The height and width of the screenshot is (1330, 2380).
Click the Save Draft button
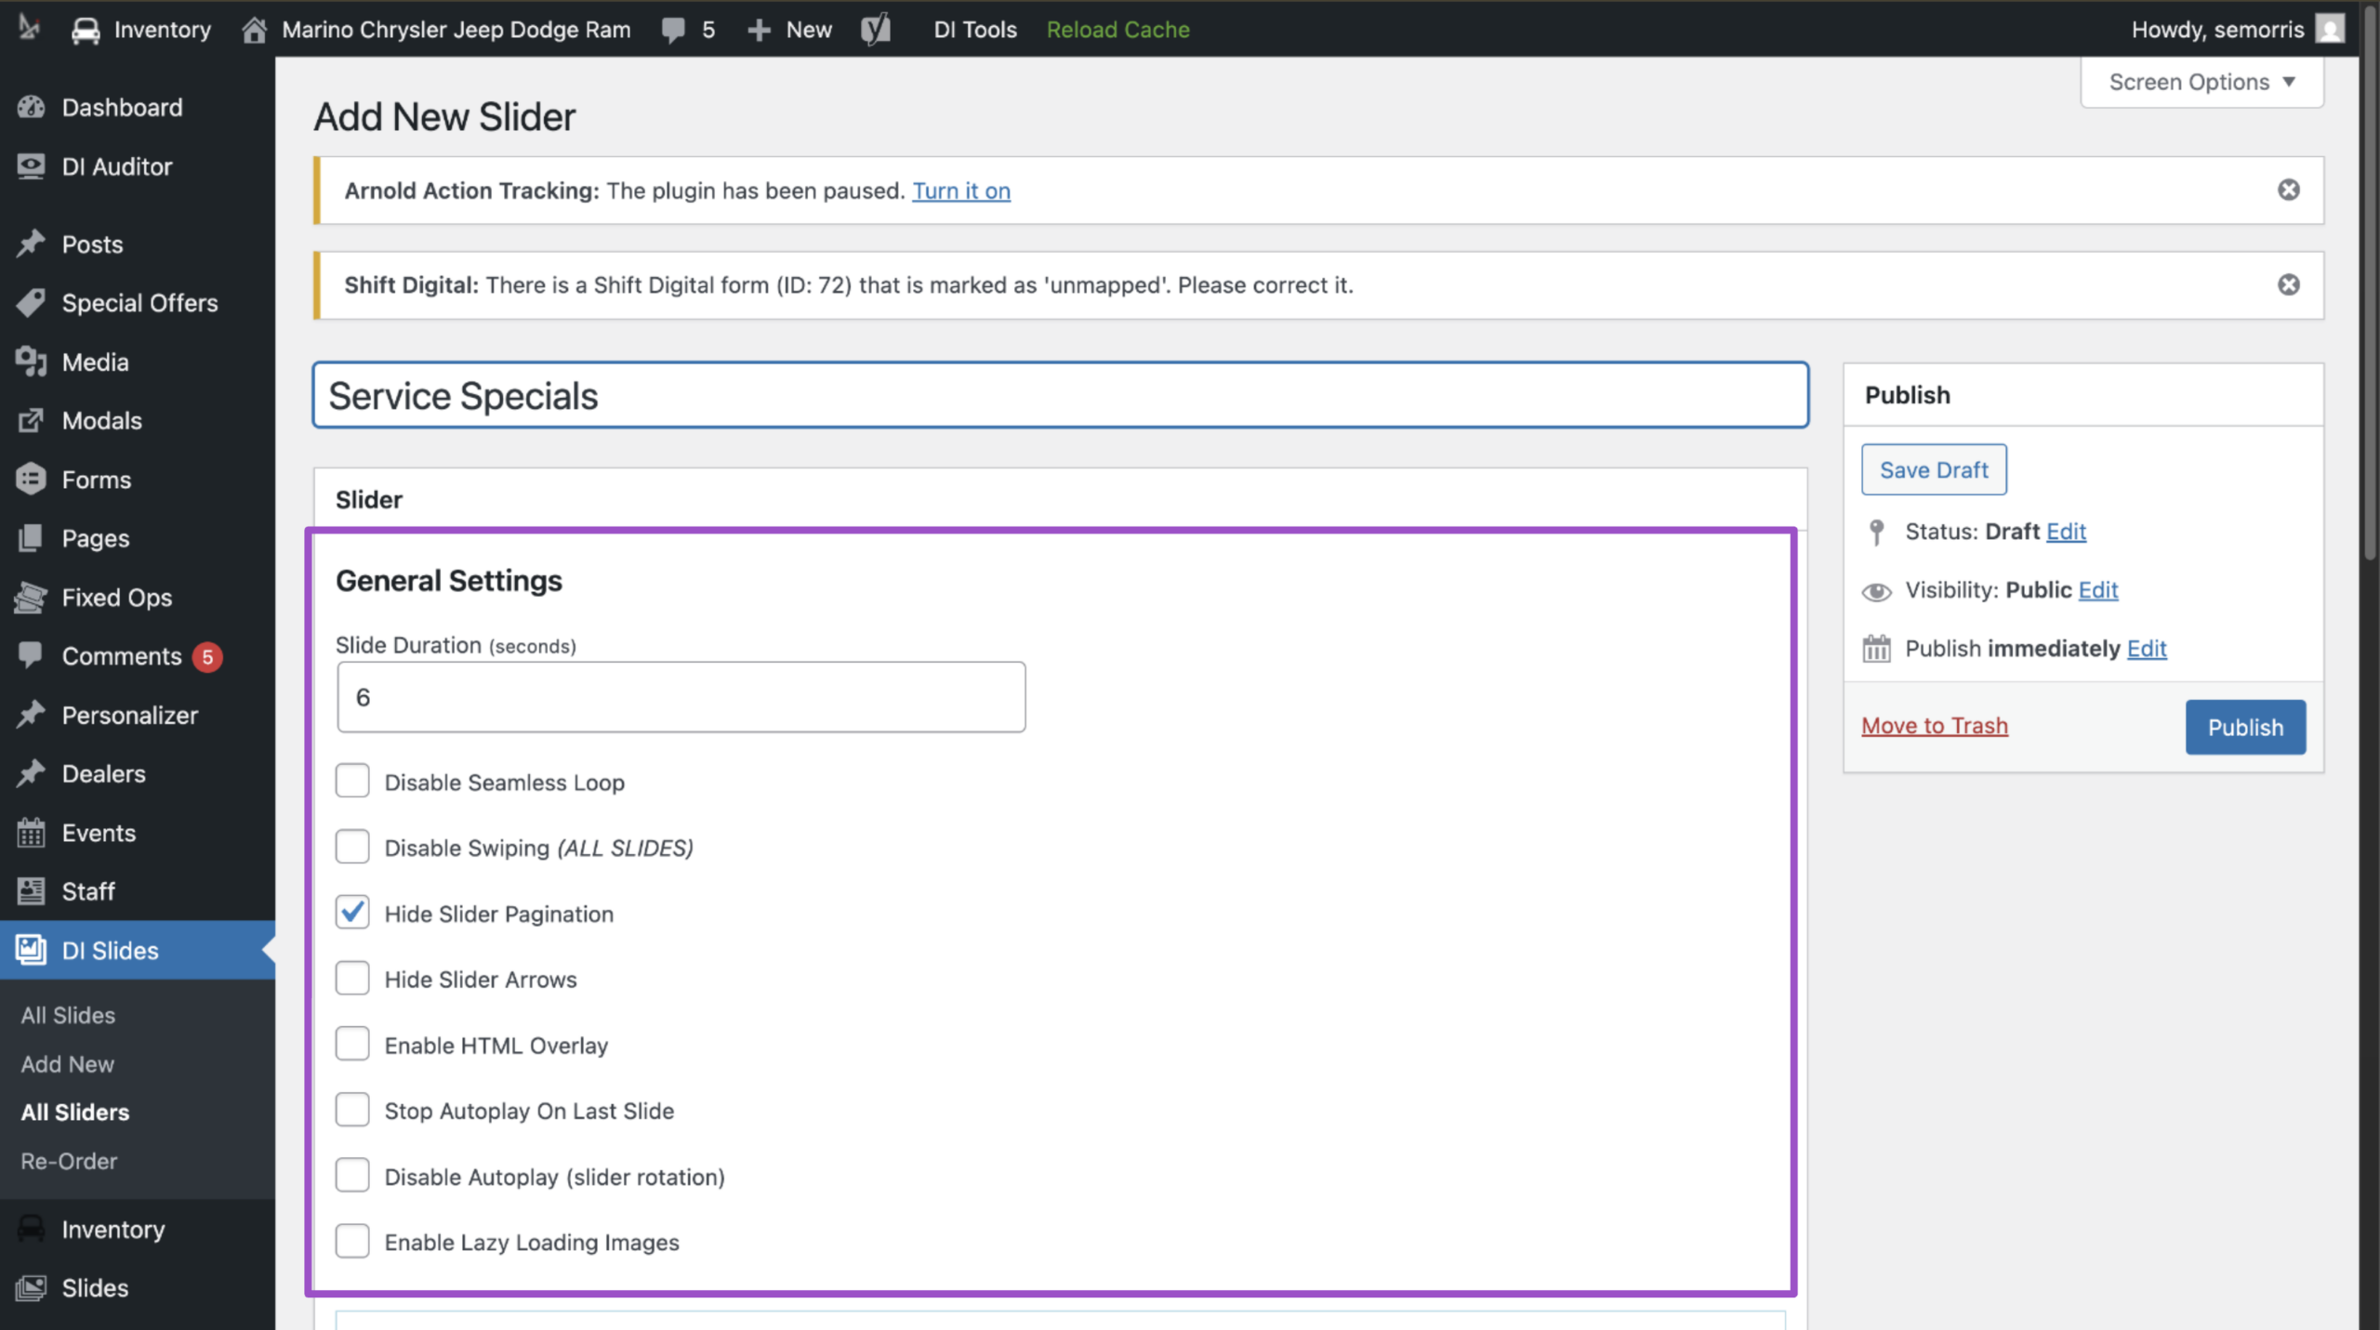point(1934,470)
